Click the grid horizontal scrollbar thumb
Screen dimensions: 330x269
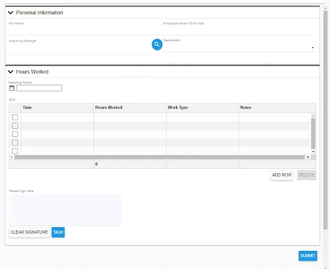(159, 157)
